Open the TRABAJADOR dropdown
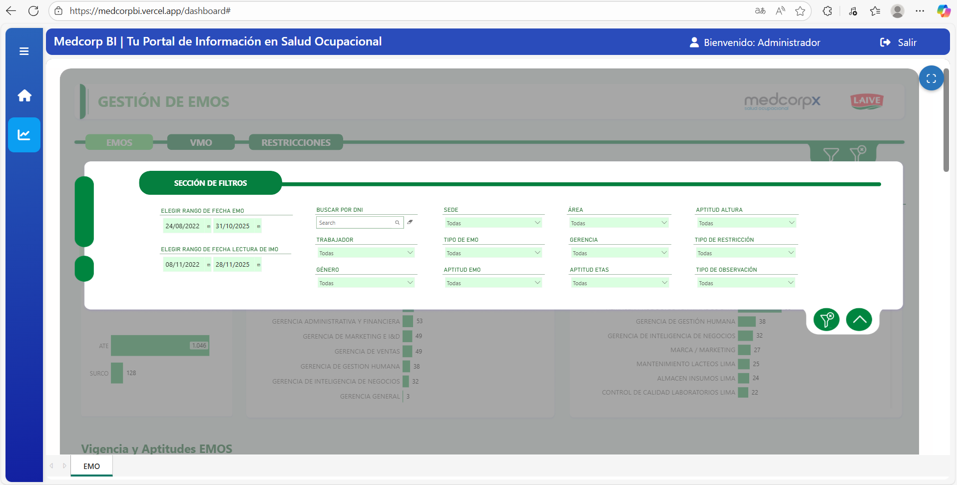The width and height of the screenshot is (957, 485). point(366,253)
